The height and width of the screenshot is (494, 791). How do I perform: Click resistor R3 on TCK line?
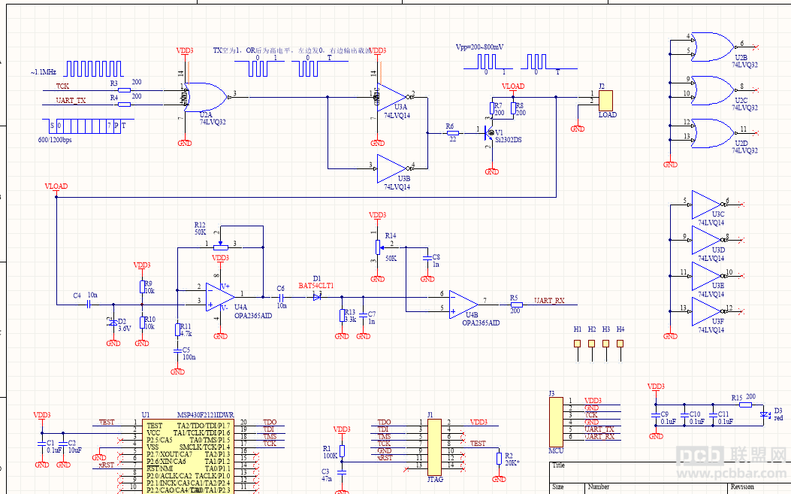[124, 90]
